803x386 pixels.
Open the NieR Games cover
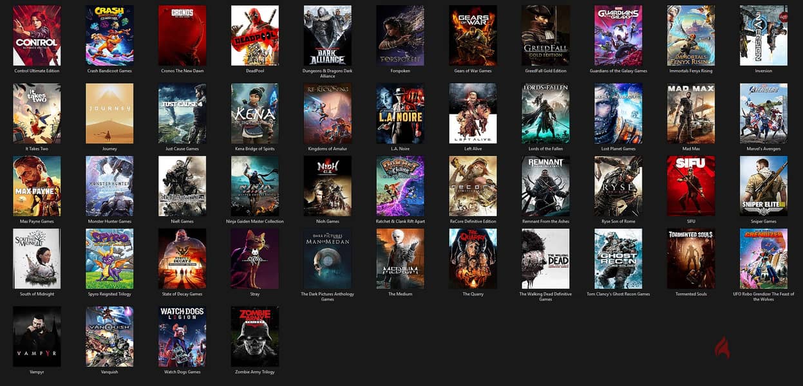point(182,186)
